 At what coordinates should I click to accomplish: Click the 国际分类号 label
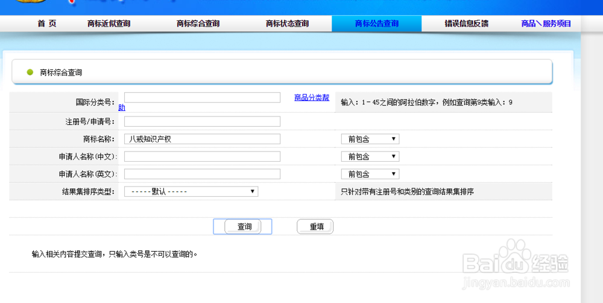[95, 103]
